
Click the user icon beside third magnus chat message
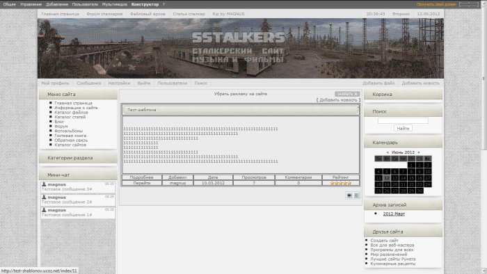[44, 210]
